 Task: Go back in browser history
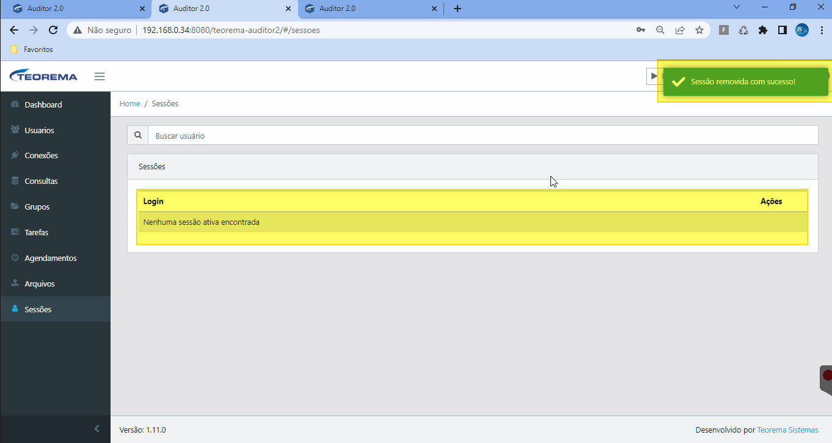14,30
